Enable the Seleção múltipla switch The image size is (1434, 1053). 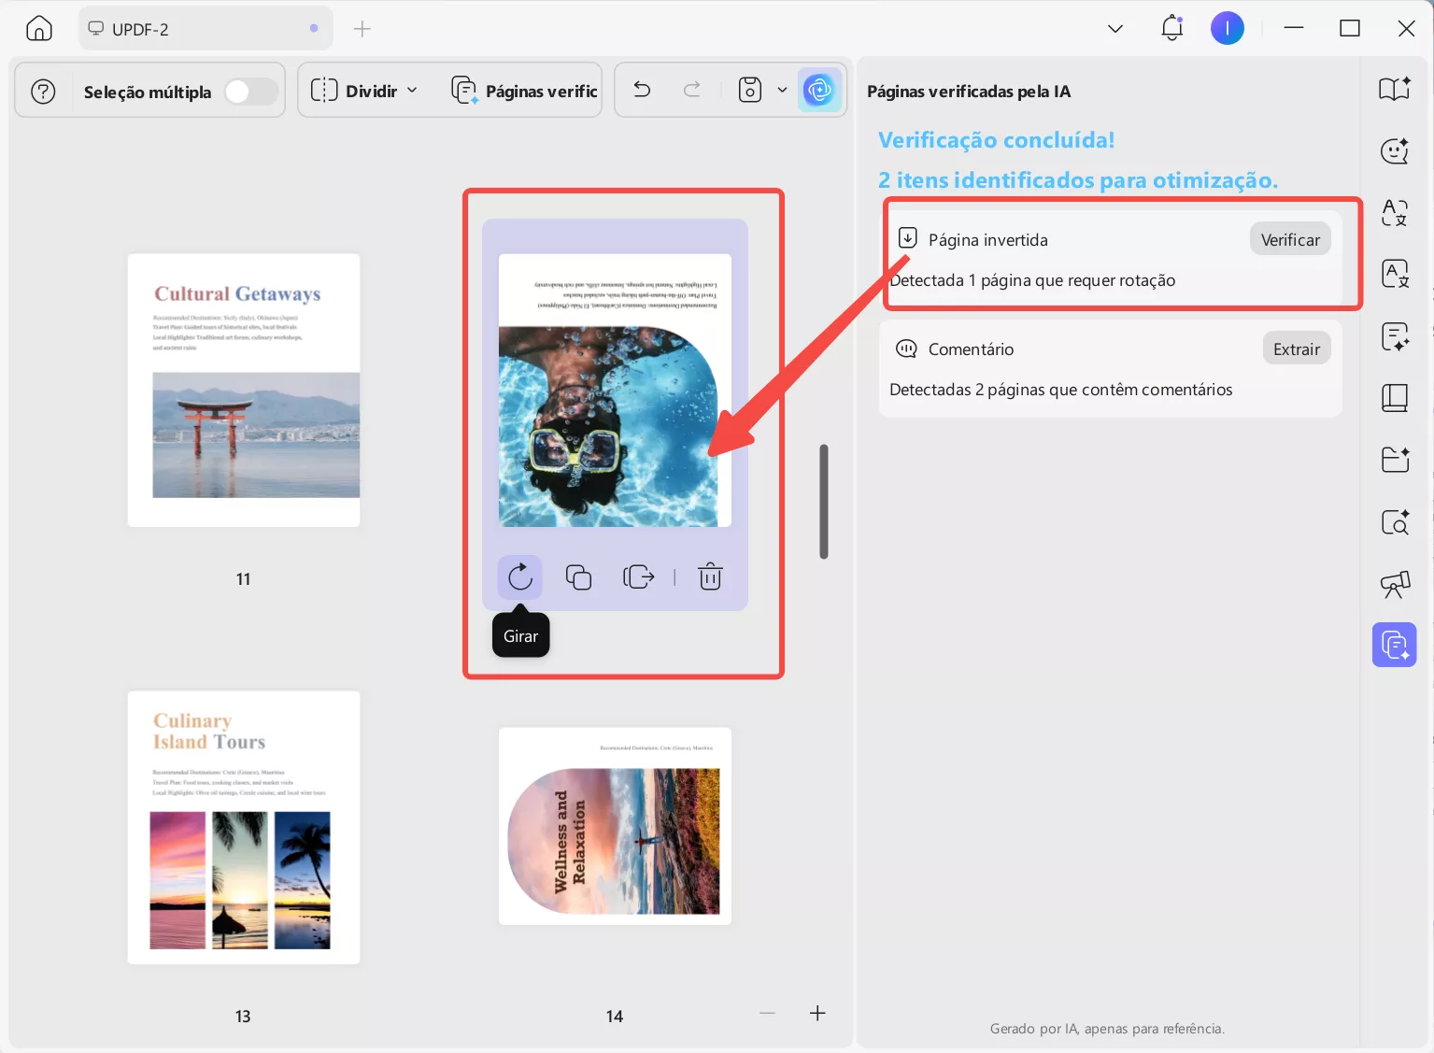(250, 92)
